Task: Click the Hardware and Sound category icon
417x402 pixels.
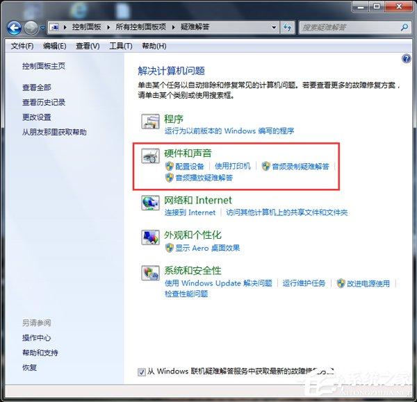Action: pyautogui.click(x=151, y=158)
